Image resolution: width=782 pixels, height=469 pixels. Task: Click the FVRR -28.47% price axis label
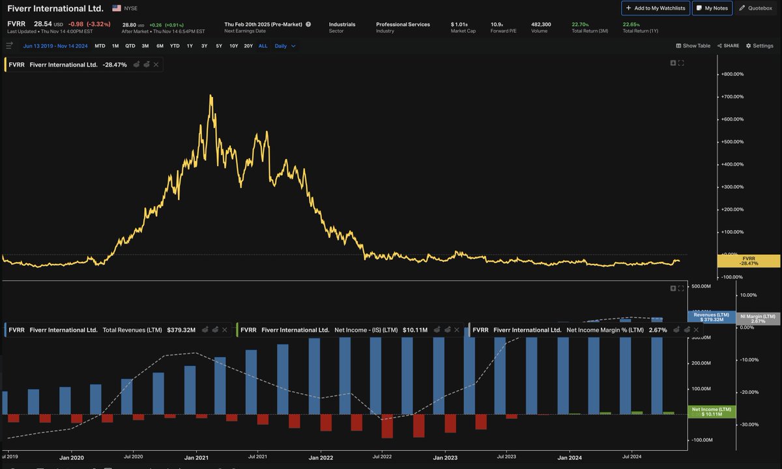point(749,261)
